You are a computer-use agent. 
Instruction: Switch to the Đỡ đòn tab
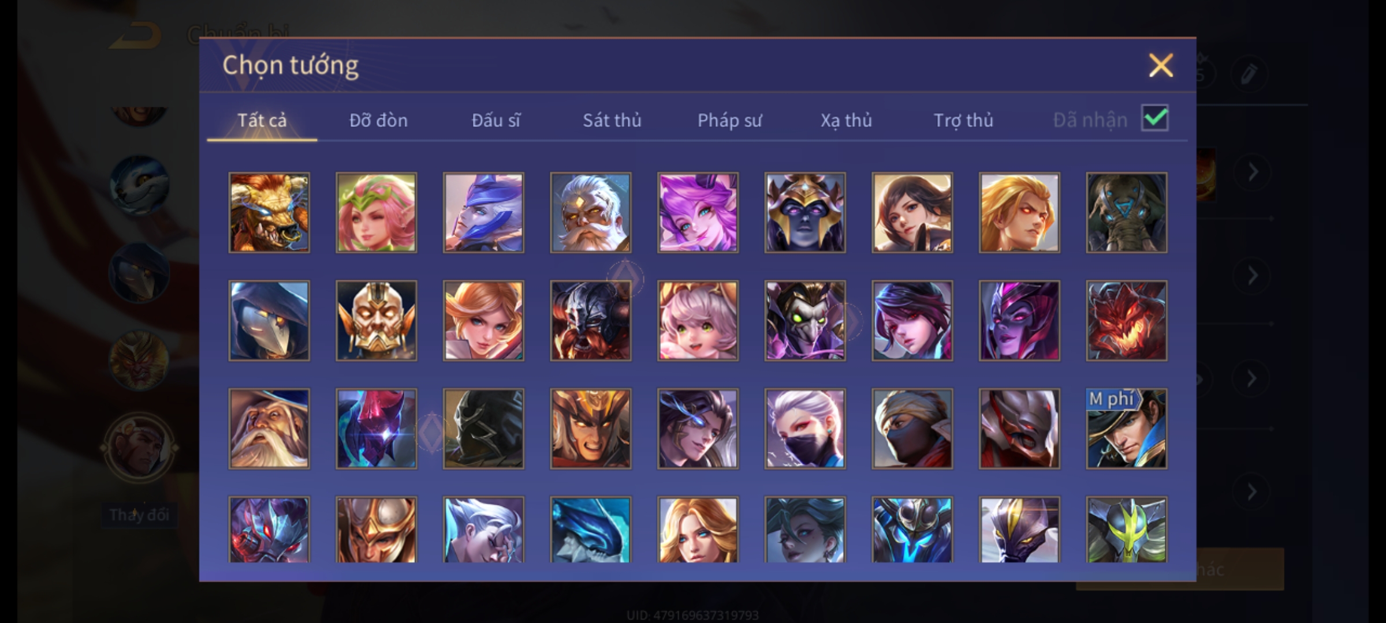(379, 120)
